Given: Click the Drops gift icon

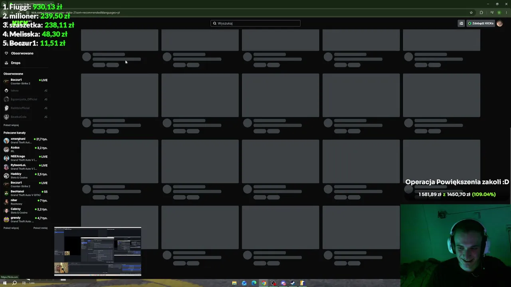Looking at the screenshot, I should (x=6, y=63).
